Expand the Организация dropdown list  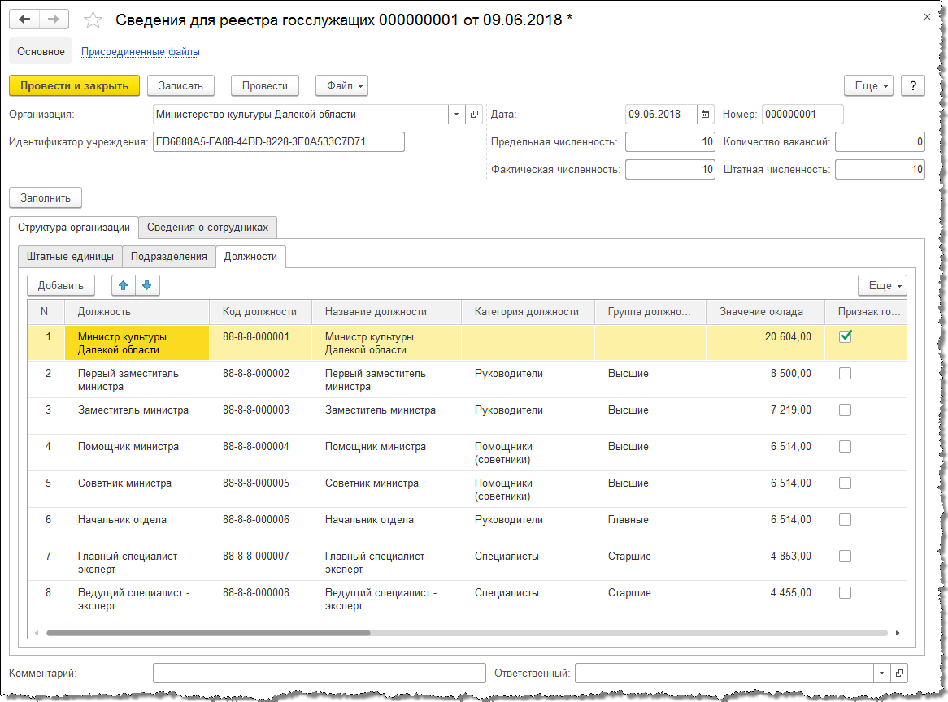point(456,115)
